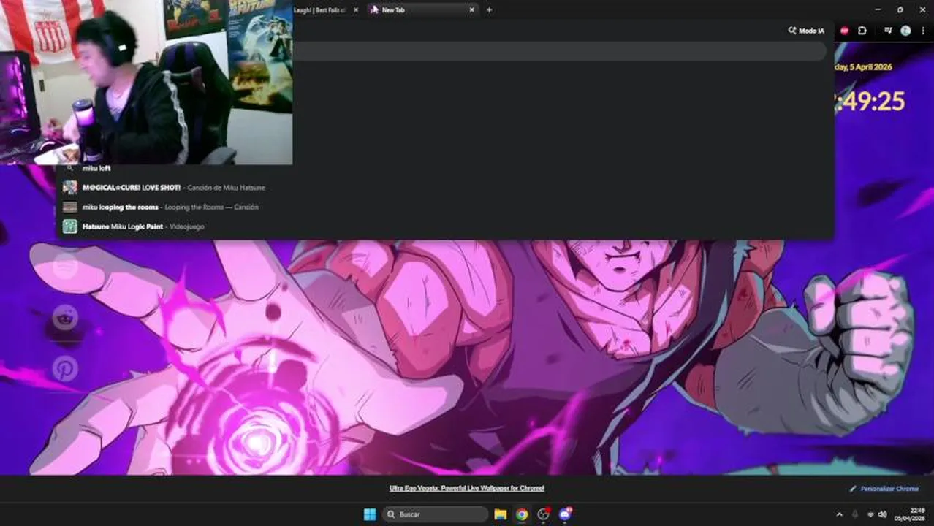Open the Spotify shortcut on the new tab sidebar
Viewport: 934px width, 526px height.
pyautogui.click(x=66, y=265)
